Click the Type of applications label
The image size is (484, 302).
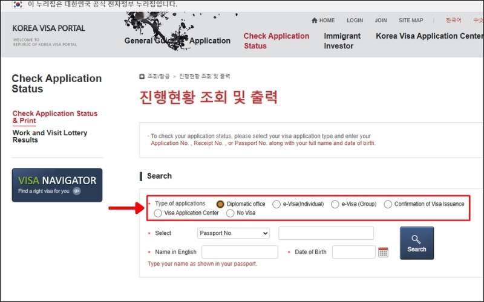pyautogui.click(x=180, y=204)
